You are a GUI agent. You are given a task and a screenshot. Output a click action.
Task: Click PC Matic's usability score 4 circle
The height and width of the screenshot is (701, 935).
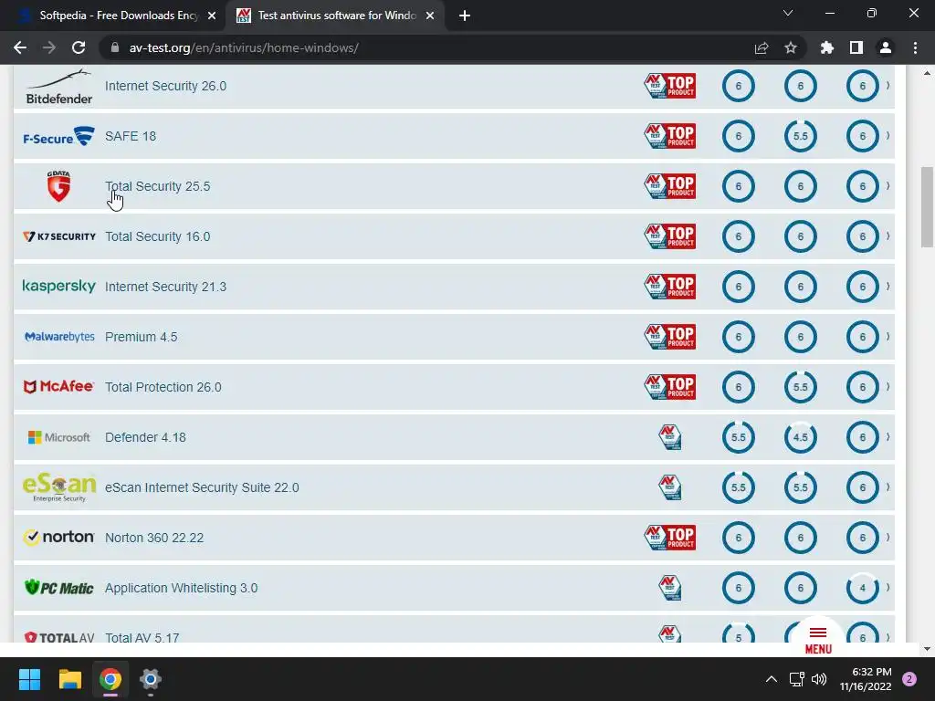point(862,588)
